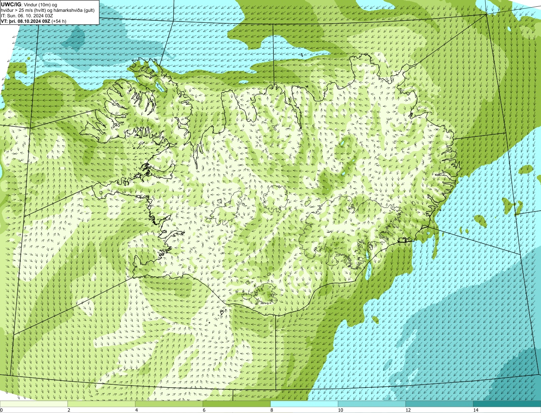Viewport: 541px width, 413px height.
Task: Click the legend scale label "8"
Action: coord(271,410)
